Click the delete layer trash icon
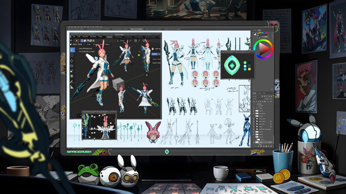Image resolution: width=346 pixels, height=194 pixels. tap(272, 146)
